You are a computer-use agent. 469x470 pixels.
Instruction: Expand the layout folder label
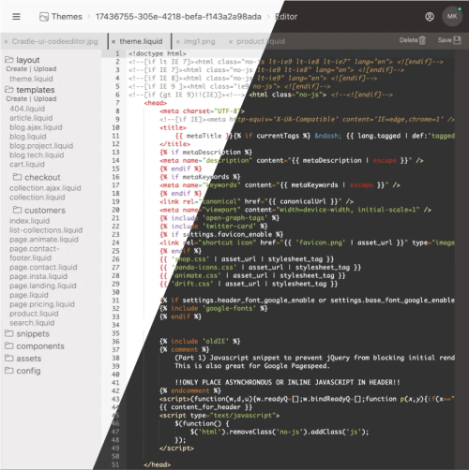28,60
